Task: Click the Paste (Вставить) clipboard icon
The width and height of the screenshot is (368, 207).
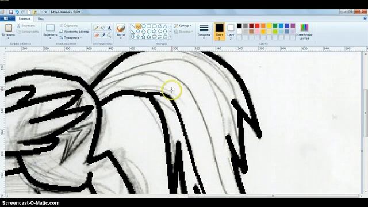Action: pos(9,28)
